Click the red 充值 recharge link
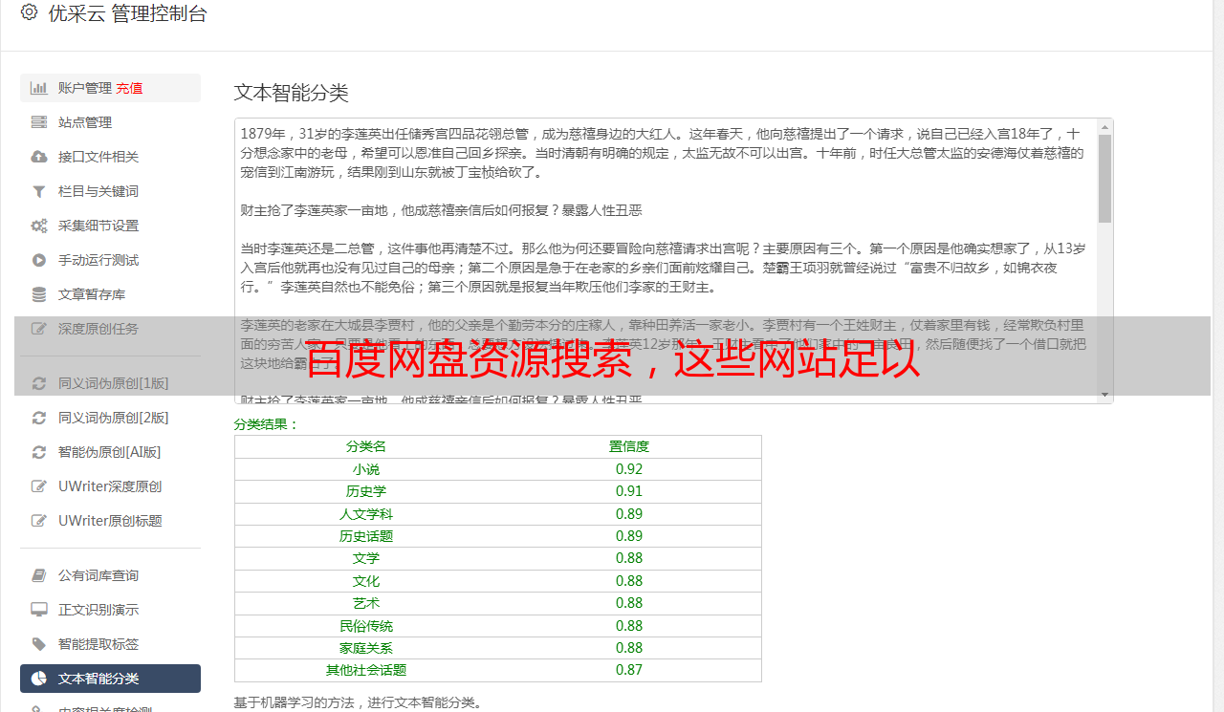This screenshot has height=712, width=1224. tap(129, 88)
